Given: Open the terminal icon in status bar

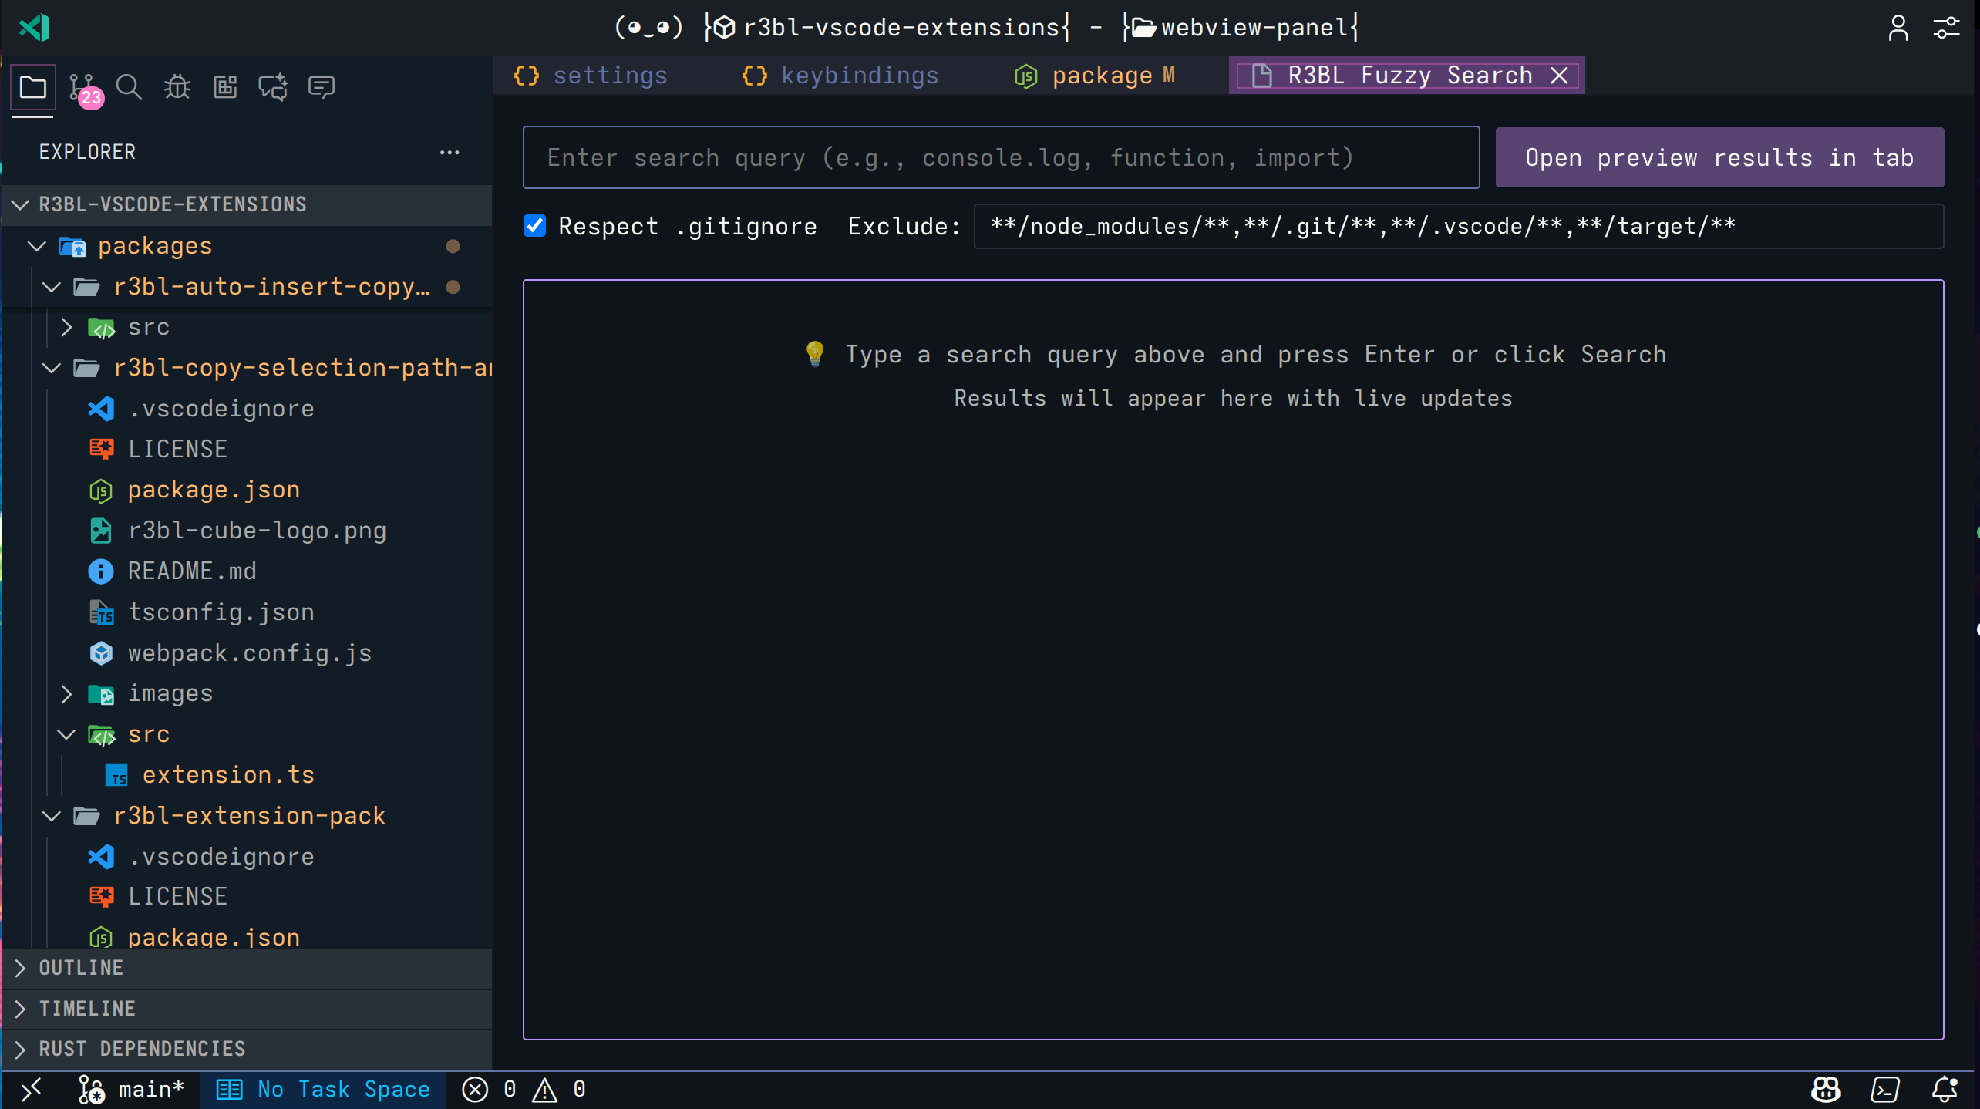Looking at the screenshot, I should 1886,1089.
